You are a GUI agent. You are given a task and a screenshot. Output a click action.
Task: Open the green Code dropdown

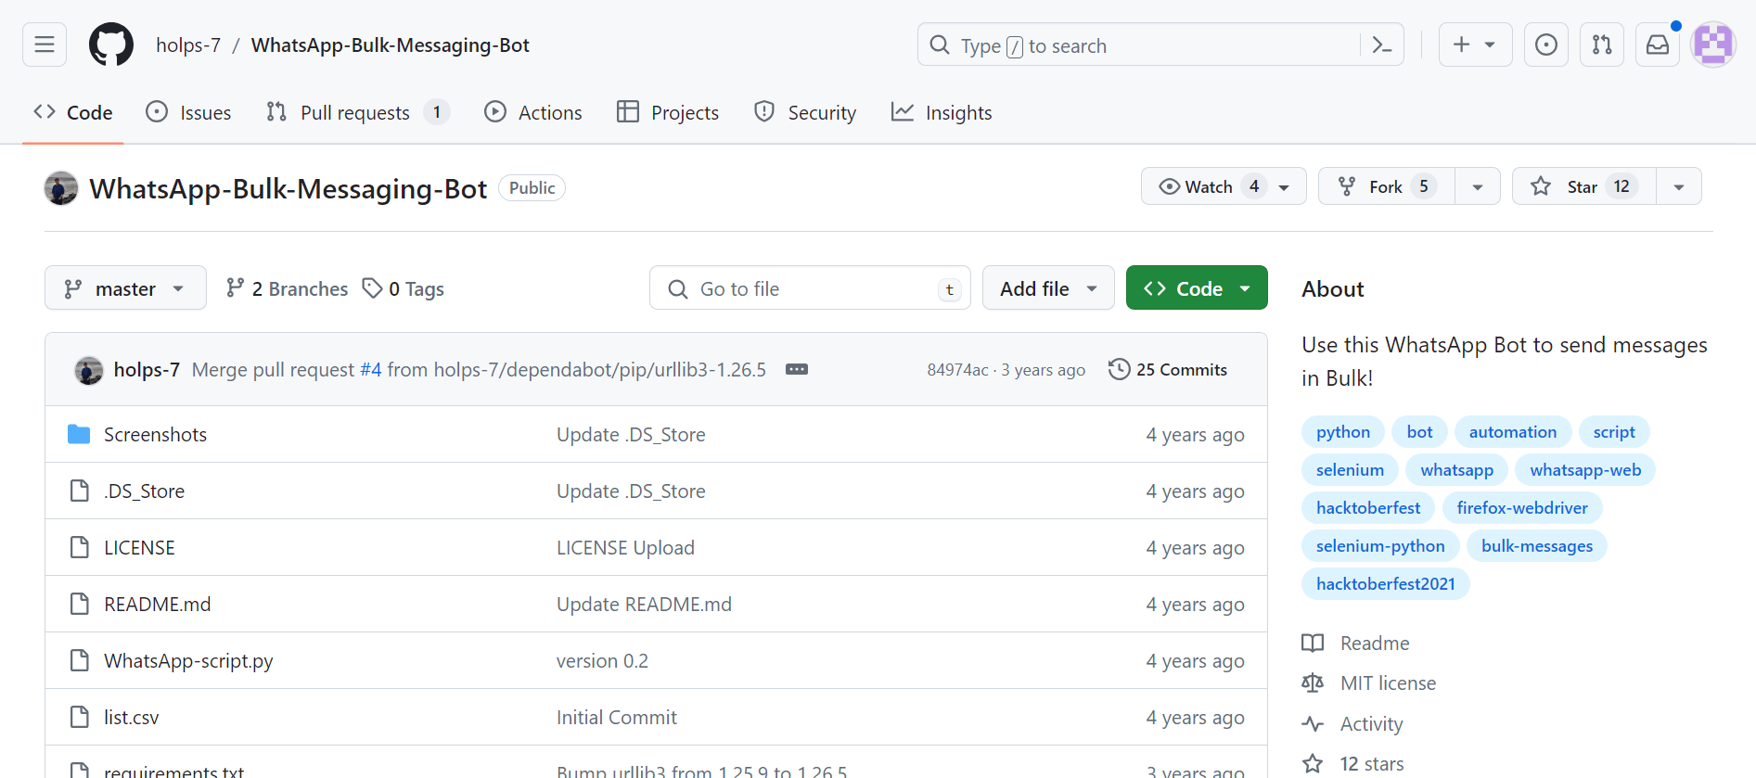(x=1197, y=288)
